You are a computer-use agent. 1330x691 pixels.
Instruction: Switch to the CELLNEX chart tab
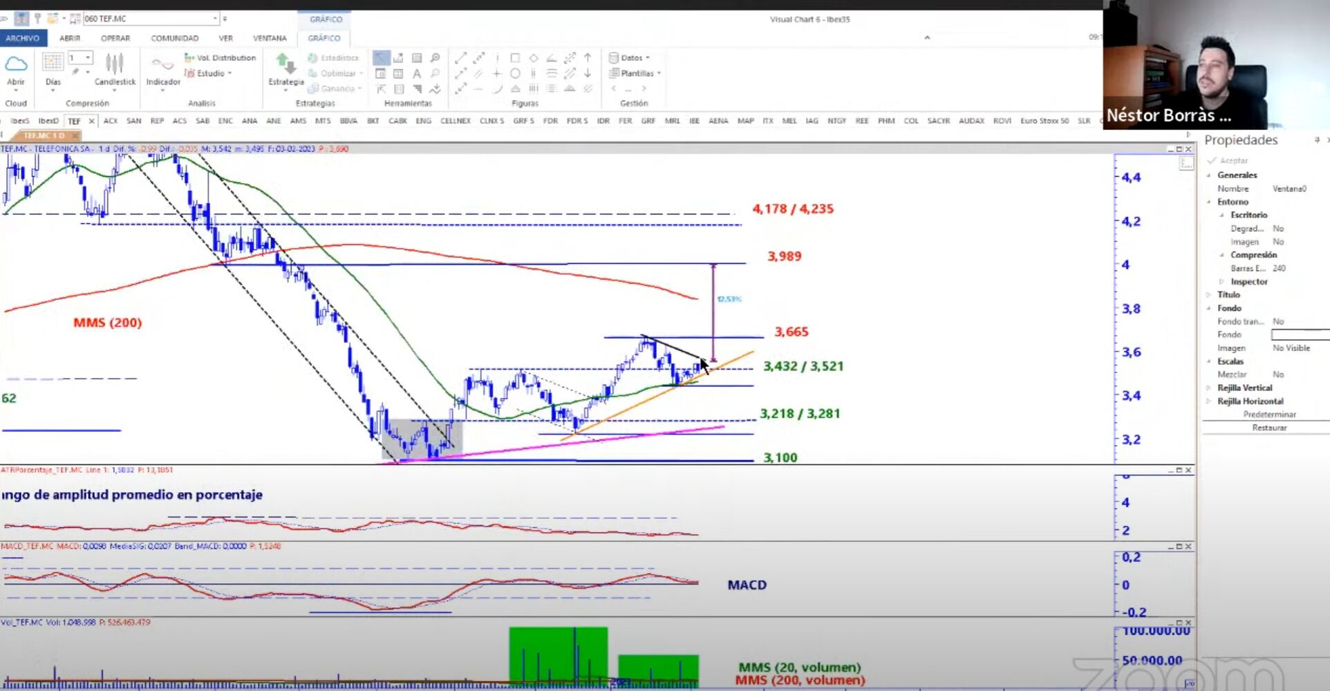pyautogui.click(x=456, y=121)
